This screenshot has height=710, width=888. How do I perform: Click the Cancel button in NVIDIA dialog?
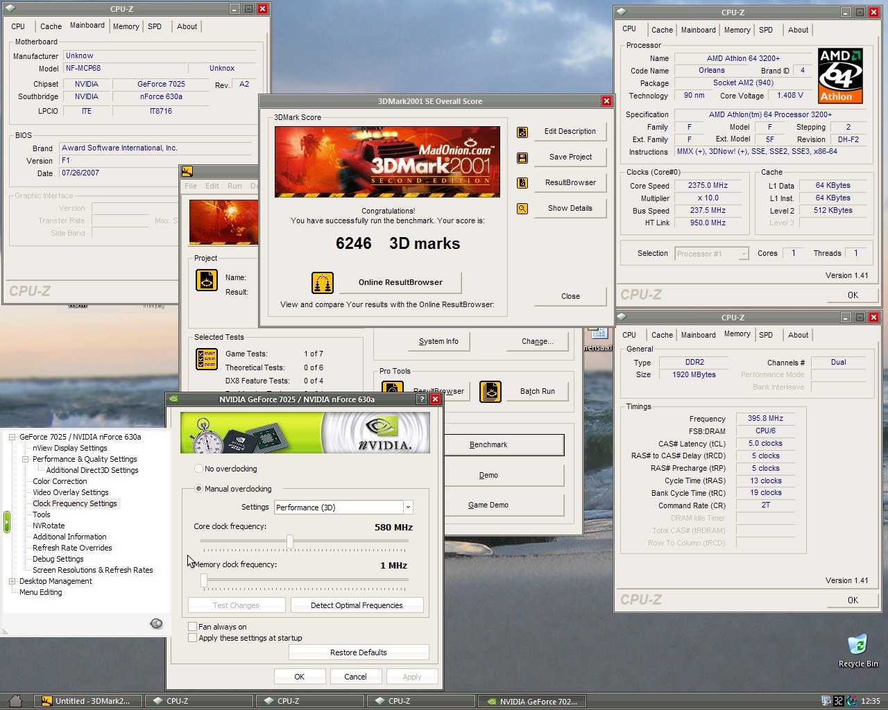tap(355, 677)
